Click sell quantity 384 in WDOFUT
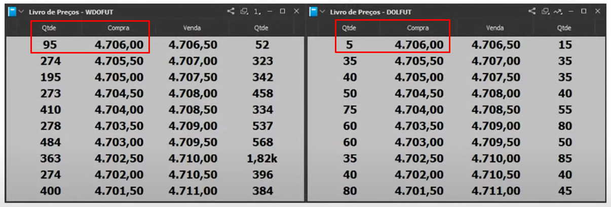The height and width of the screenshot is (207, 611). (262, 191)
